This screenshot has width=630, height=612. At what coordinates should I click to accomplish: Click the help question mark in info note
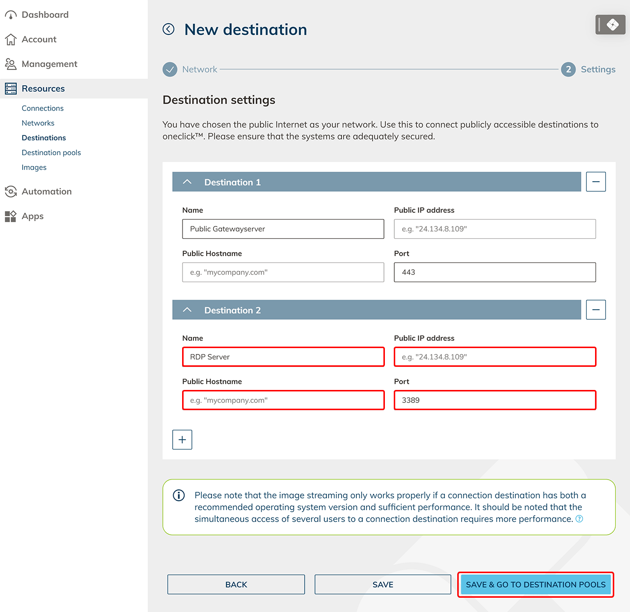click(579, 519)
